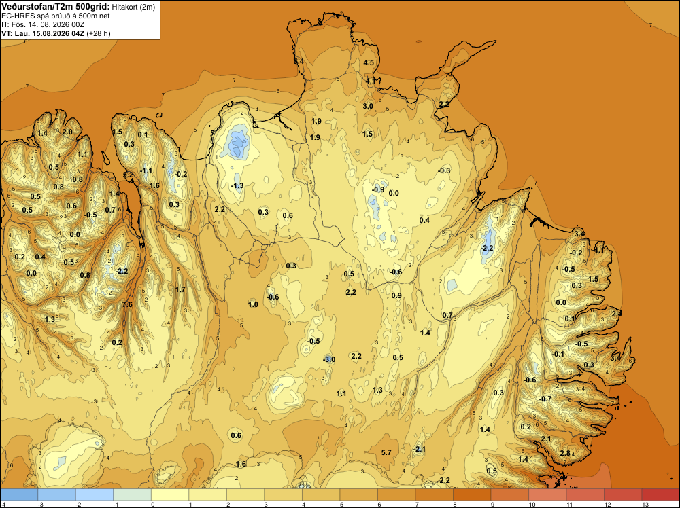The height and width of the screenshot is (508, 680).
Task: Click the -0.7 temperature value
Action: 545,399
